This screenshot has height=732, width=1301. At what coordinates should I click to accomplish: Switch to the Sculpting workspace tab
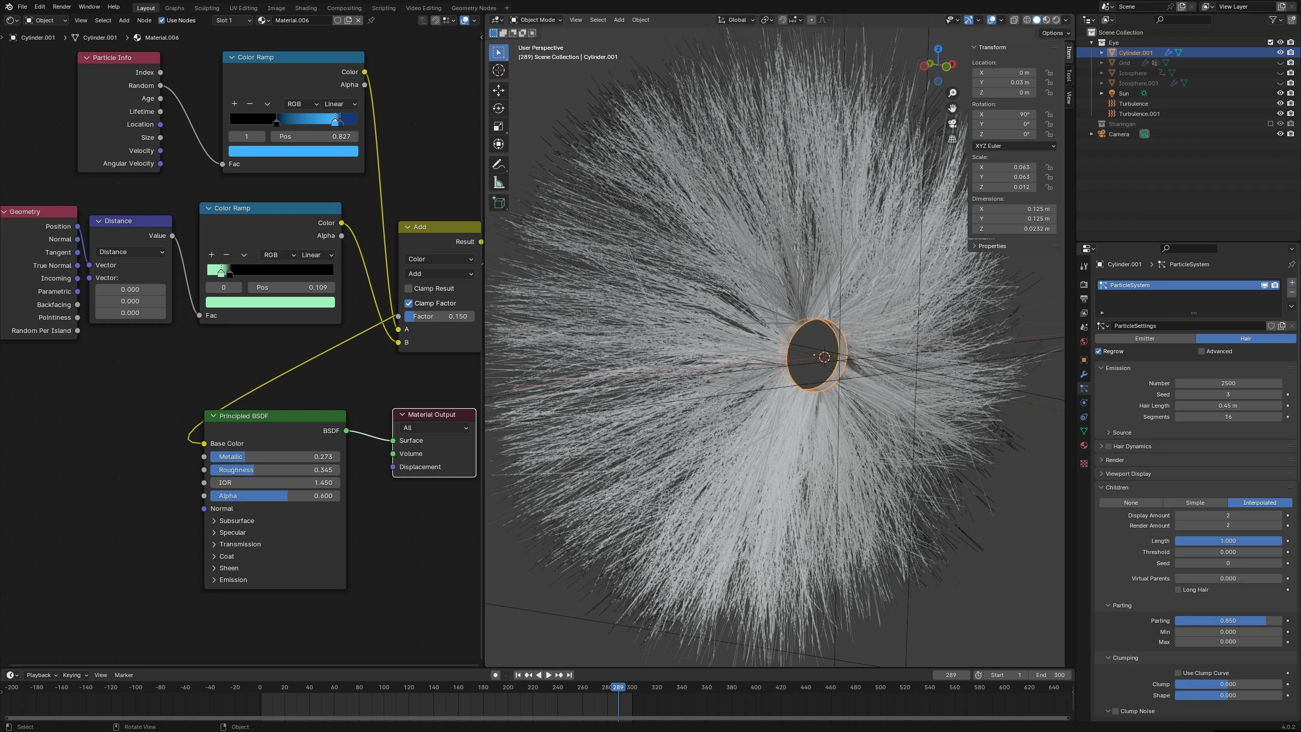point(207,8)
